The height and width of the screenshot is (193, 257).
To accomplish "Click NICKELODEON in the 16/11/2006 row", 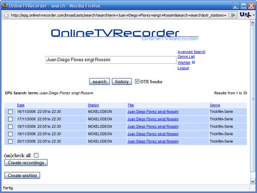I will click(100, 111).
